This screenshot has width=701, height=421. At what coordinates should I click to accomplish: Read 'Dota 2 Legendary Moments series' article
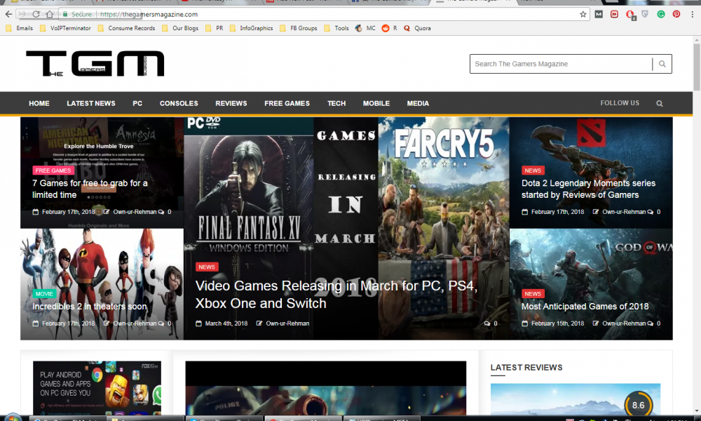coord(588,189)
